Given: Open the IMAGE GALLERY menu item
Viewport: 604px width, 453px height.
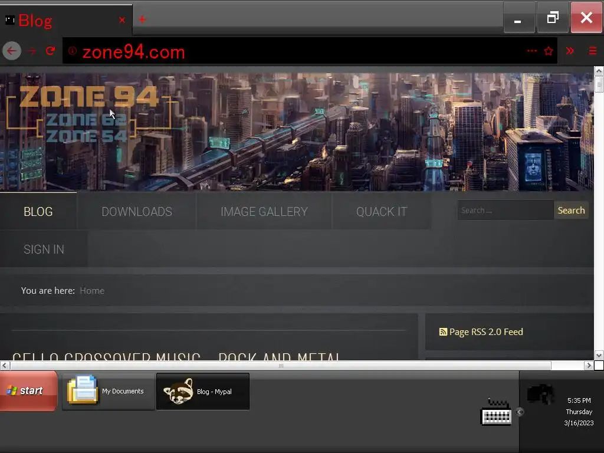Looking at the screenshot, I should (264, 212).
